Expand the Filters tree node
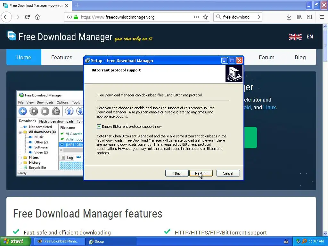This screenshot has width=328, height=246. point(20,158)
